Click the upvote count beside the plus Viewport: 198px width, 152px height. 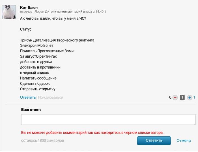pos(194,97)
